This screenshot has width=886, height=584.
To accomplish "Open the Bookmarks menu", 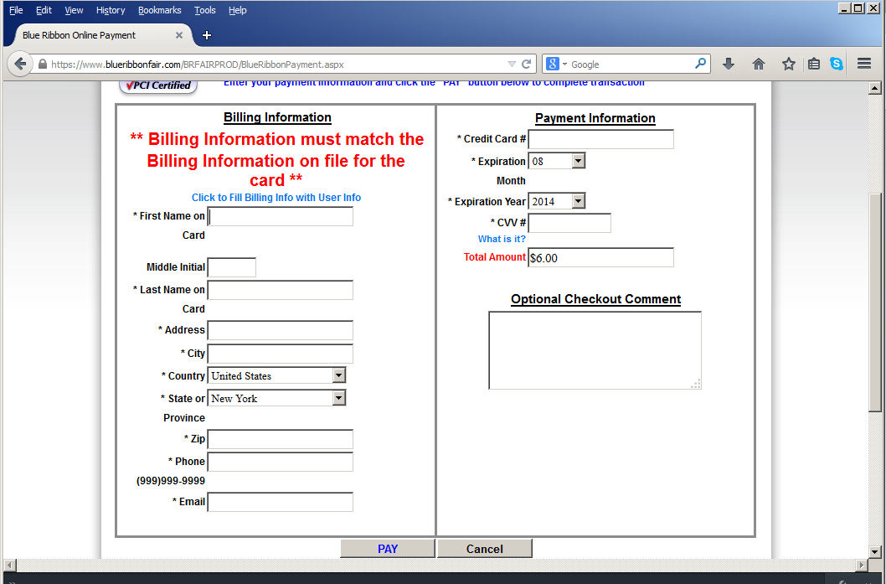I will pos(159,10).
